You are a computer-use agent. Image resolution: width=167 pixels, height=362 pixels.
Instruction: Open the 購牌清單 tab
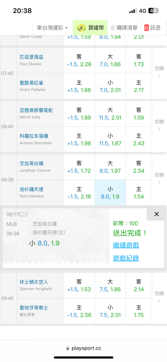tap(124, 28)
